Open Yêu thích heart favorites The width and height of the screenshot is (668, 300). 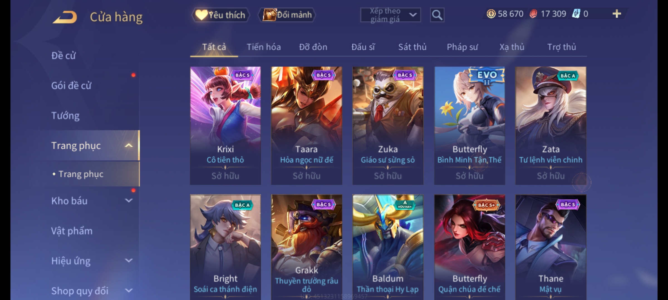pos(220,15)
